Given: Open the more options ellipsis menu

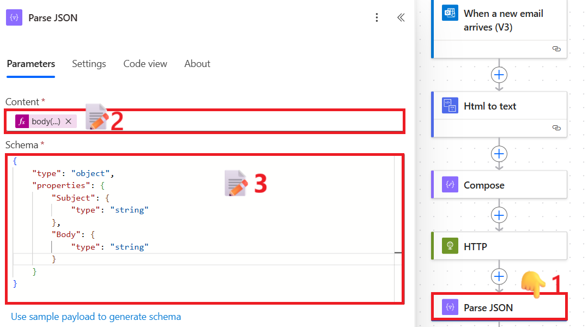Looking at the screenshot, I should coord(377,17).
